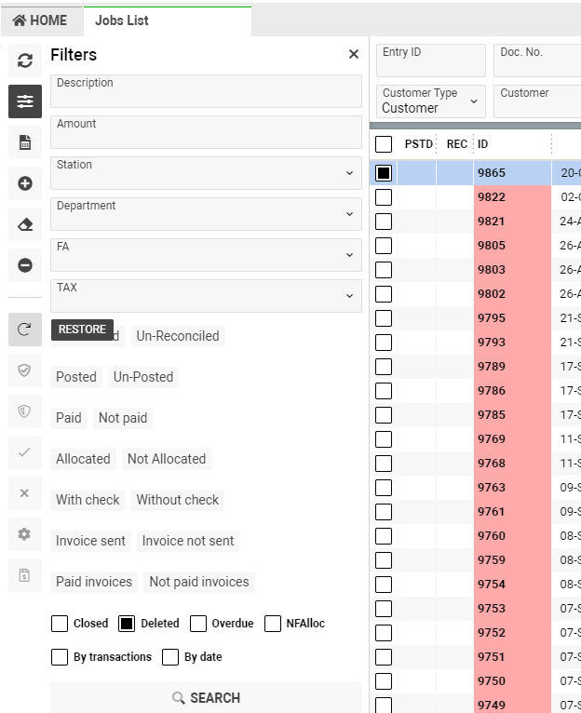Click the add (plus) circle icon
The image size is (581, 713).
pyautogui.click(x=25, y=183)
